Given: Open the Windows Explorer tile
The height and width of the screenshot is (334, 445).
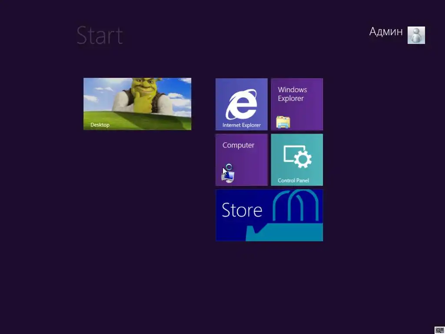Looking at the screenshot, I should pos(297,104).
